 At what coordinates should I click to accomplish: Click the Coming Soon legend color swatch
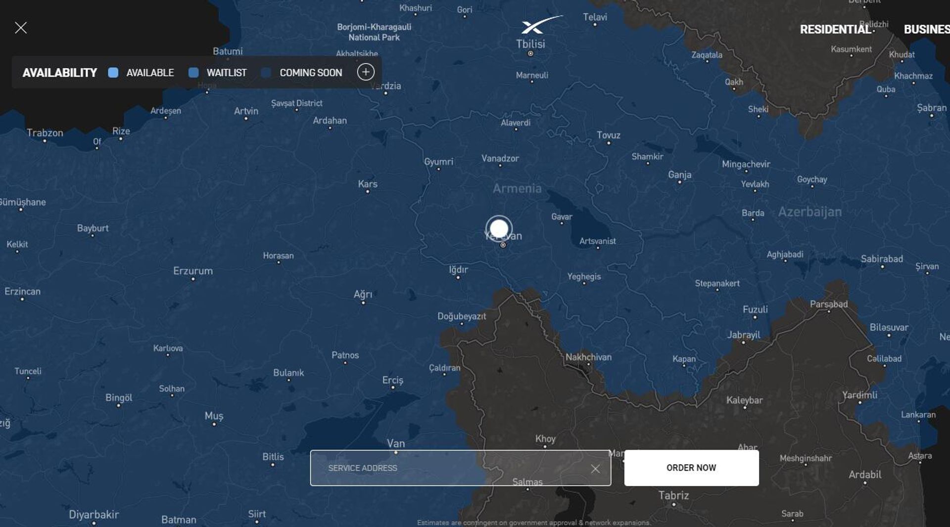click(x=266, y=73)
